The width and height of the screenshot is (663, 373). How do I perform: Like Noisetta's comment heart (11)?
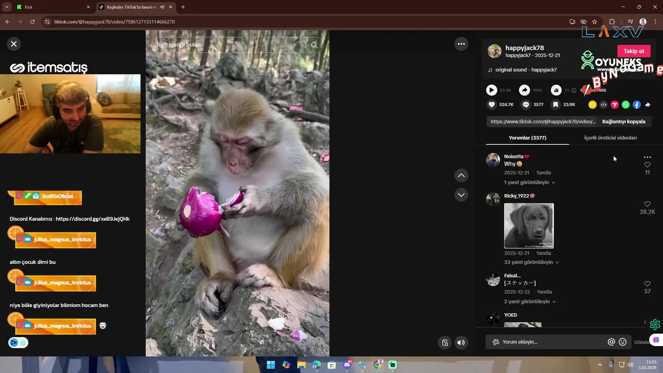coord(647,165)
